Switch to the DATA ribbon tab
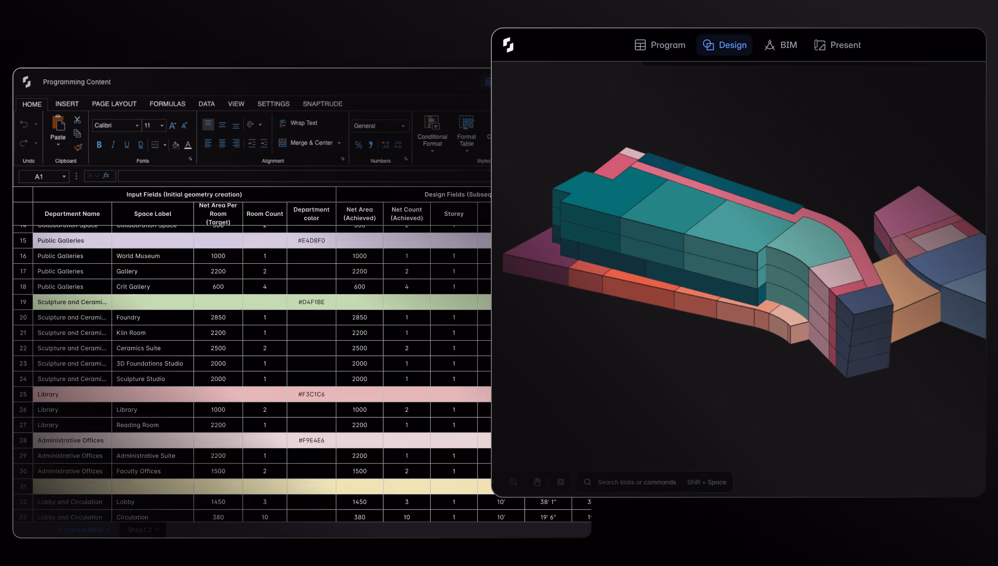The width and height of the screenshot is (998, 566). (207, 104)
